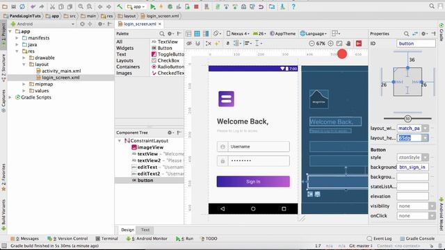The height and width of the screenshot is (250, 445).
Task: Toggle Autoconnect magnet icon
Action: click(197, 43)
